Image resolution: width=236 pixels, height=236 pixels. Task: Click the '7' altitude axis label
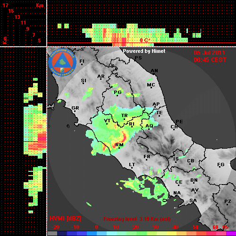tap(34, 35)
